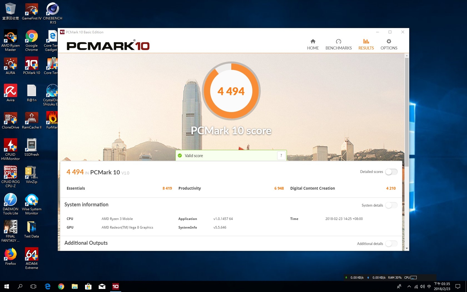Screen dimensions: 467x292
Task: Click the Digital Content Creation score 4 210
Action: tap(391, 188)
